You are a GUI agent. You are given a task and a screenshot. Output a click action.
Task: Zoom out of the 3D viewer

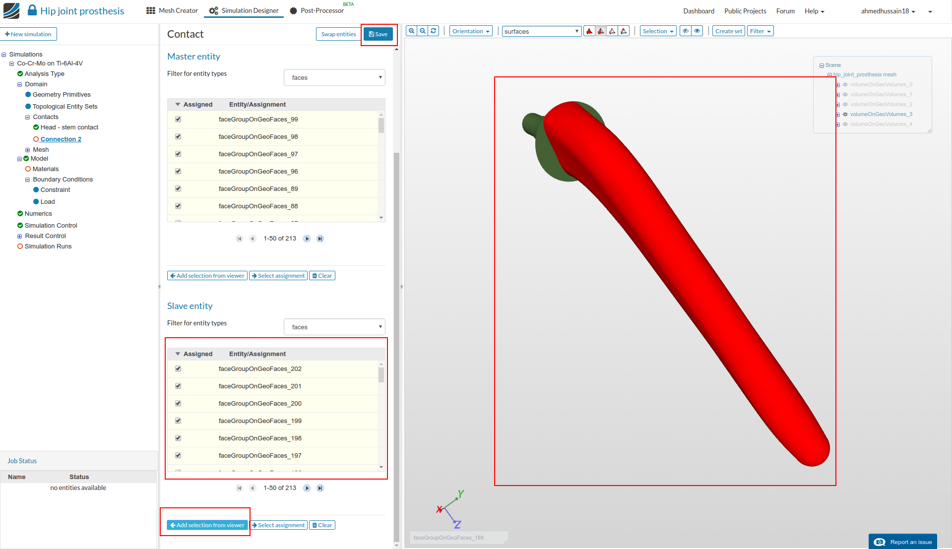(423, 31)
